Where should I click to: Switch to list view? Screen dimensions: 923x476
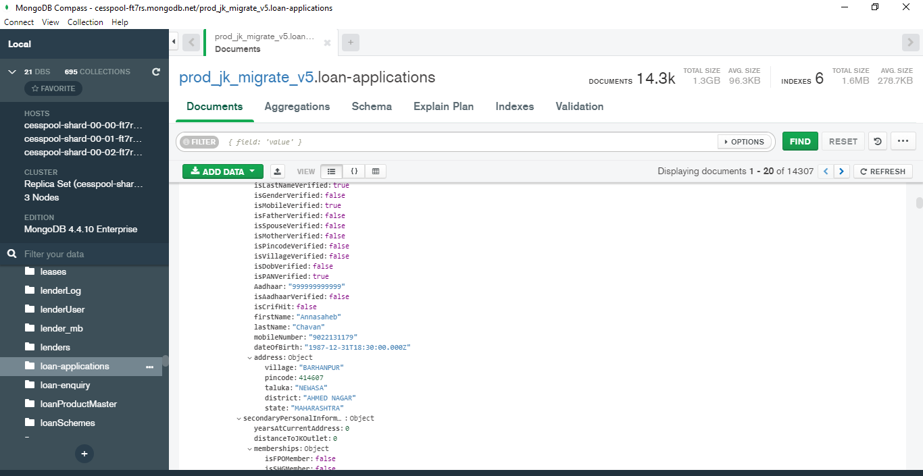tap(331, 171)
